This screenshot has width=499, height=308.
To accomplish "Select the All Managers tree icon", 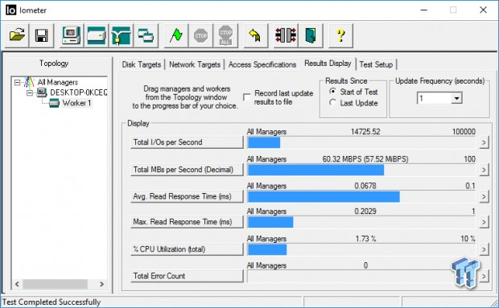I will [x=29, y=82].
